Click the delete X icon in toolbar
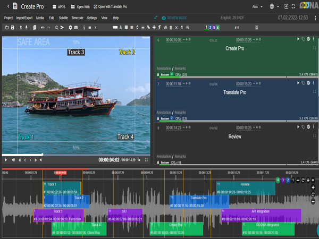319x239 pixels. click(x=177, y=28)
